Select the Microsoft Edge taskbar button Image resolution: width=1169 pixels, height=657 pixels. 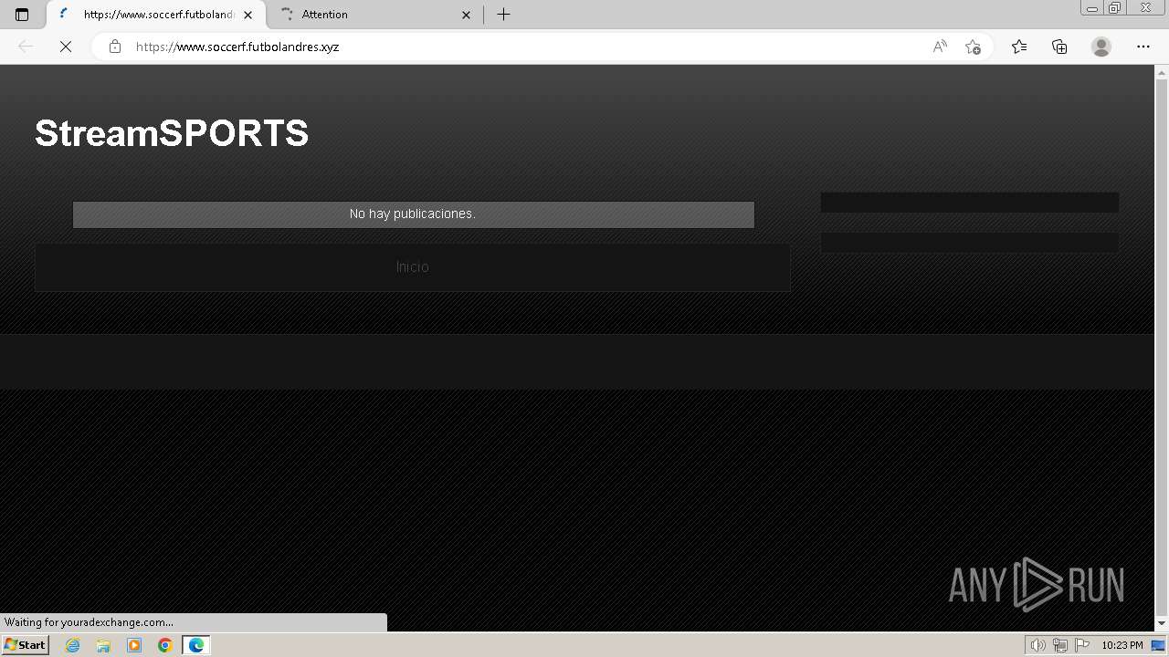pos(195,645)
